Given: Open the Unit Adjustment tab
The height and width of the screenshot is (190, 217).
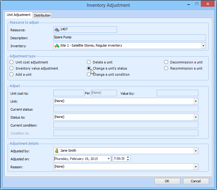Looking at the screenshot, I should coord(19,15).
